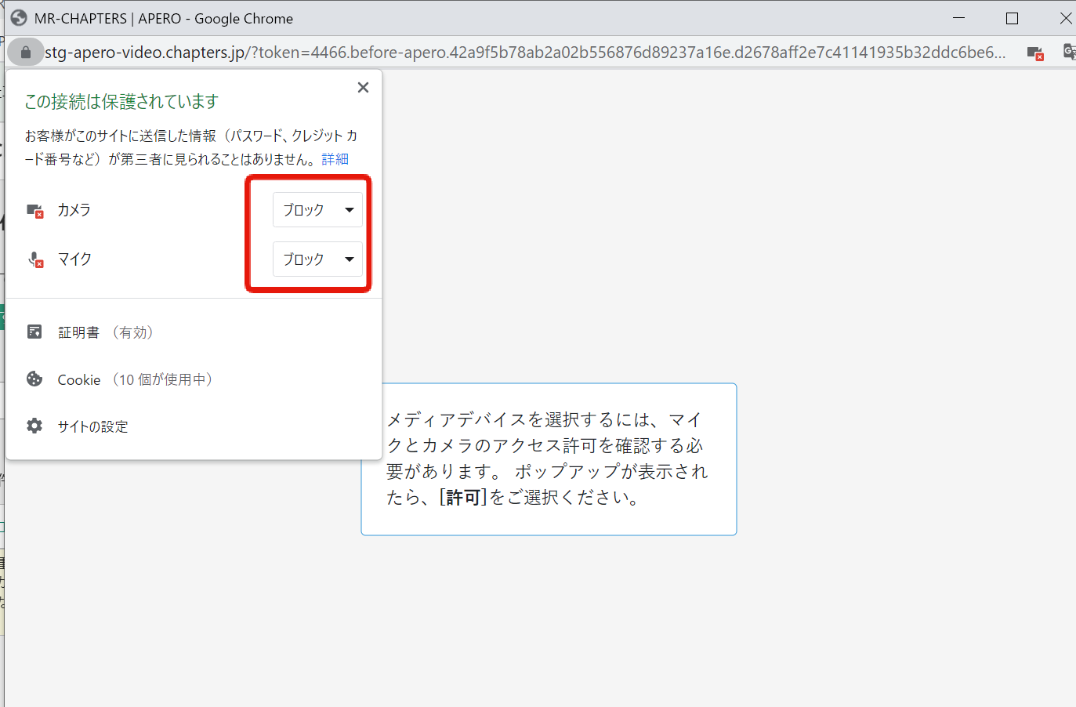Screen dimensions: 1076x707
Task: Click the globe icon in the title bar
Action: [19, 18]
